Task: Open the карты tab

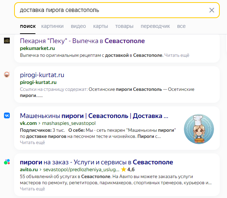Action: point(101,26)
